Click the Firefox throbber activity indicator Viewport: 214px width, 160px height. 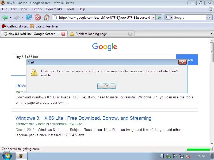211,9
